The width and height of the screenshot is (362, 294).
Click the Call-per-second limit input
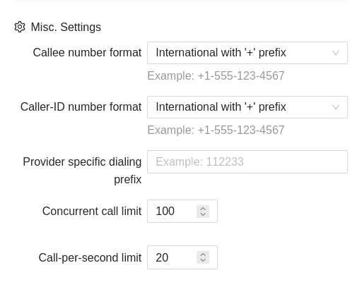point(182,257)
